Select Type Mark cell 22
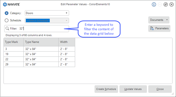This screenshot has width=176, height=97. coord(14,59)
